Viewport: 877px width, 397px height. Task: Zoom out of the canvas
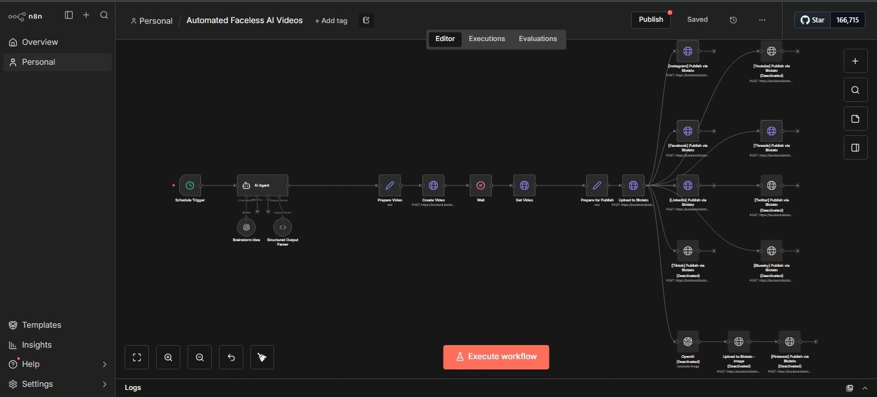click(x=200, y=357)
